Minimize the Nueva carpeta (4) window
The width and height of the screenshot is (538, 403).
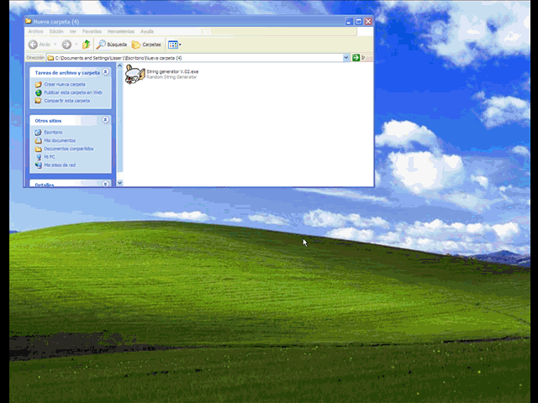tap(350, 22)
